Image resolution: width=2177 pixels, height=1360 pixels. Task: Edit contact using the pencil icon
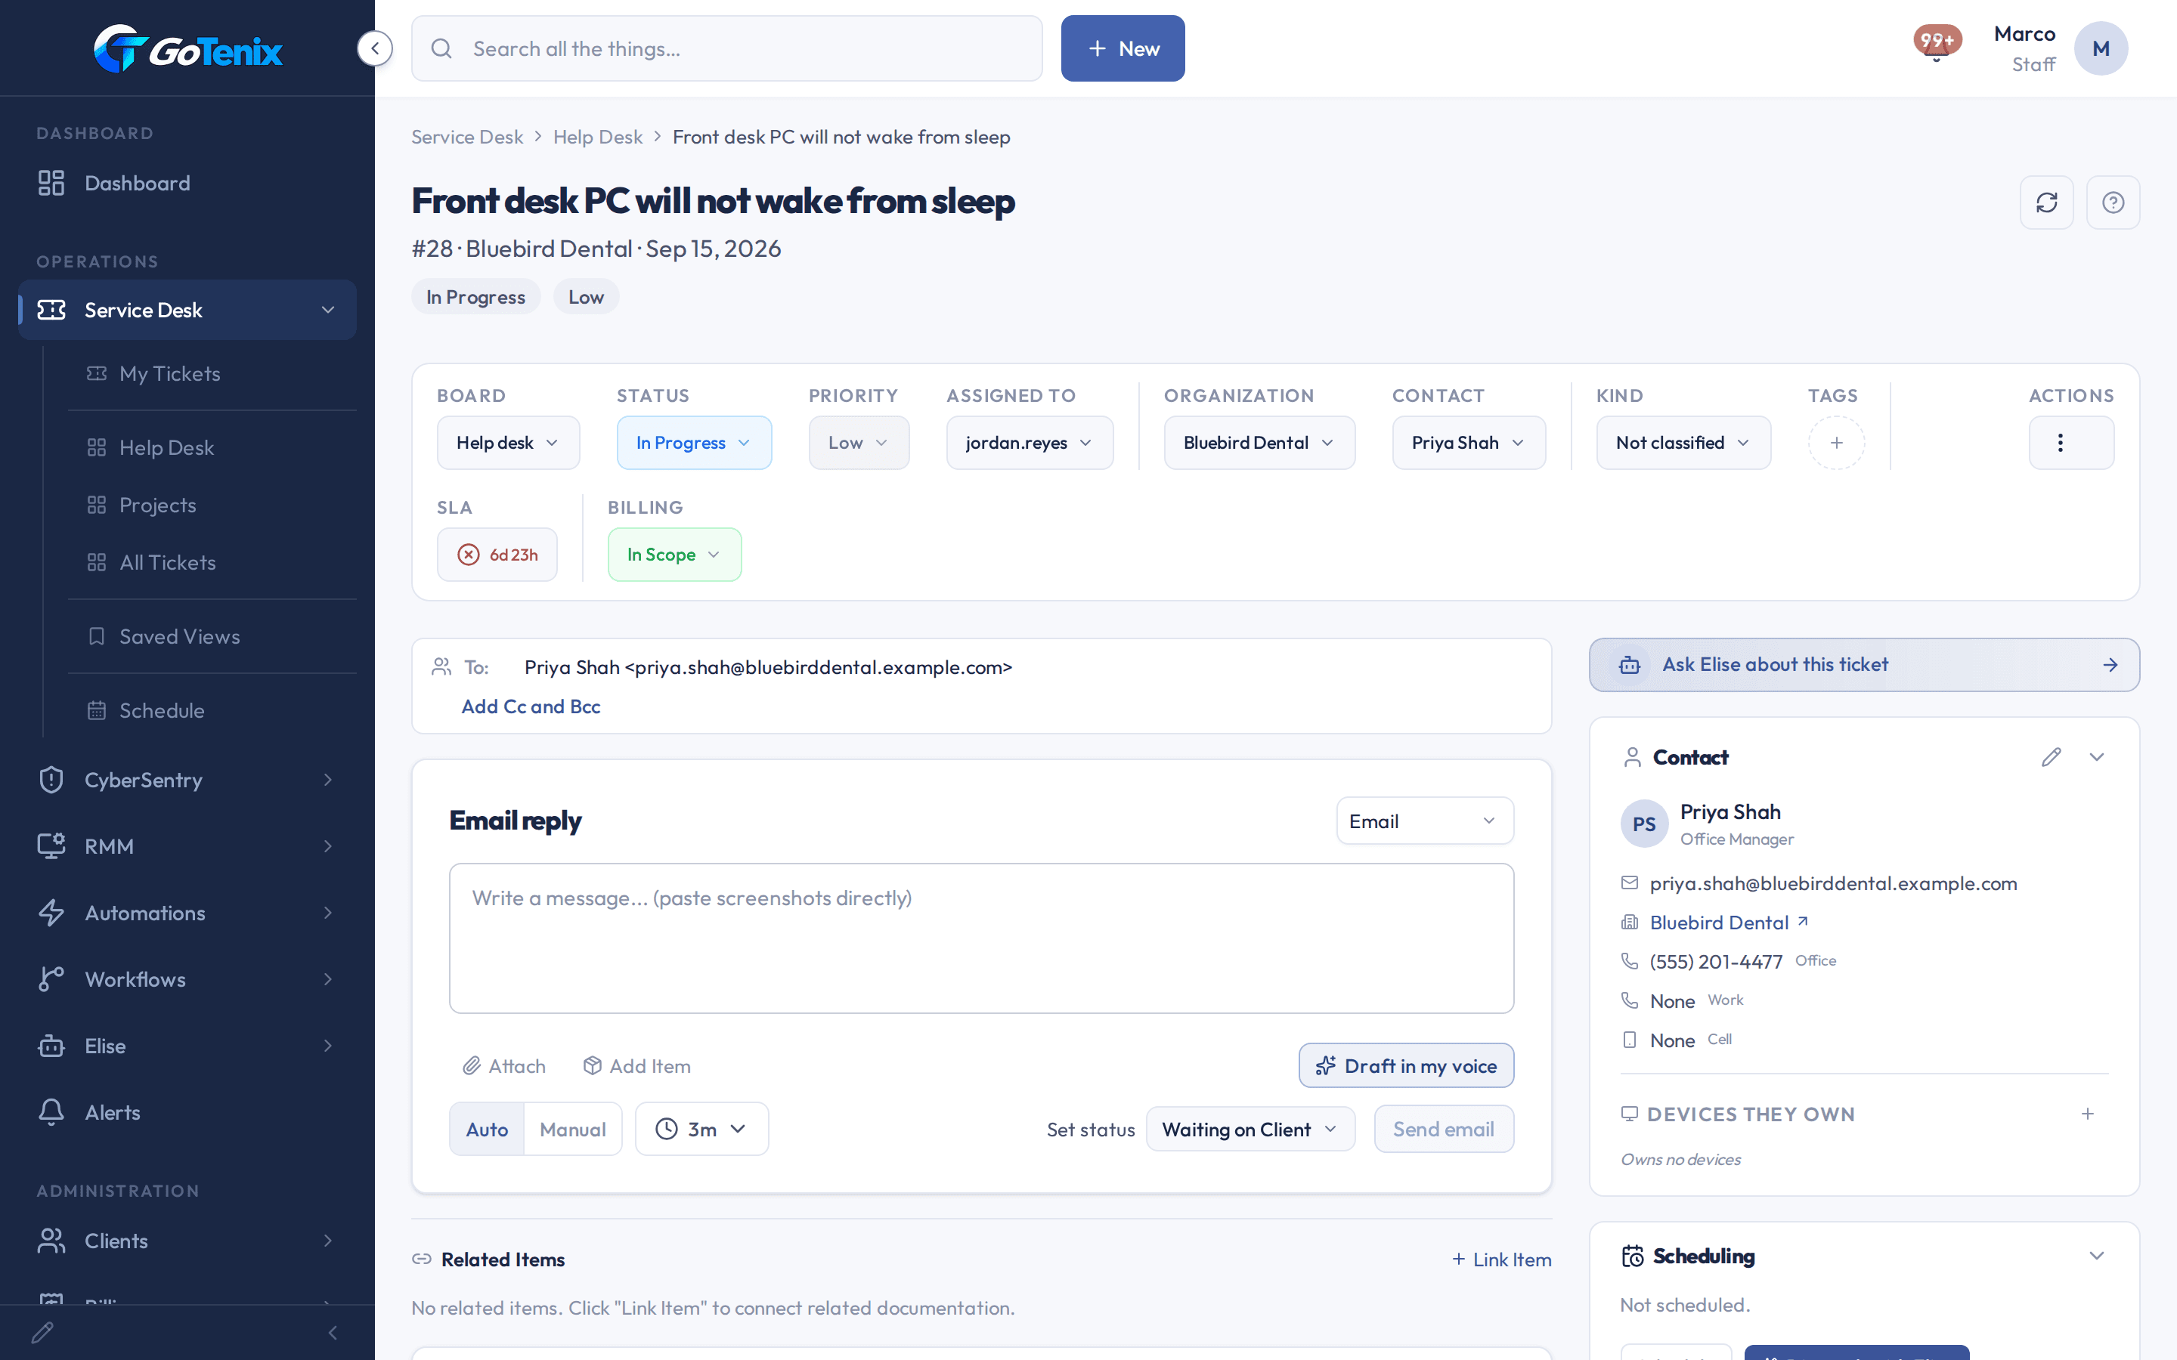(2051, 757)
